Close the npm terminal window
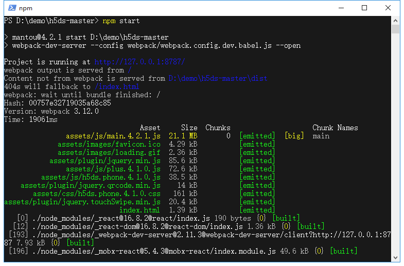Viewport: 404px width, 266px height. click(x=388, y=8)
